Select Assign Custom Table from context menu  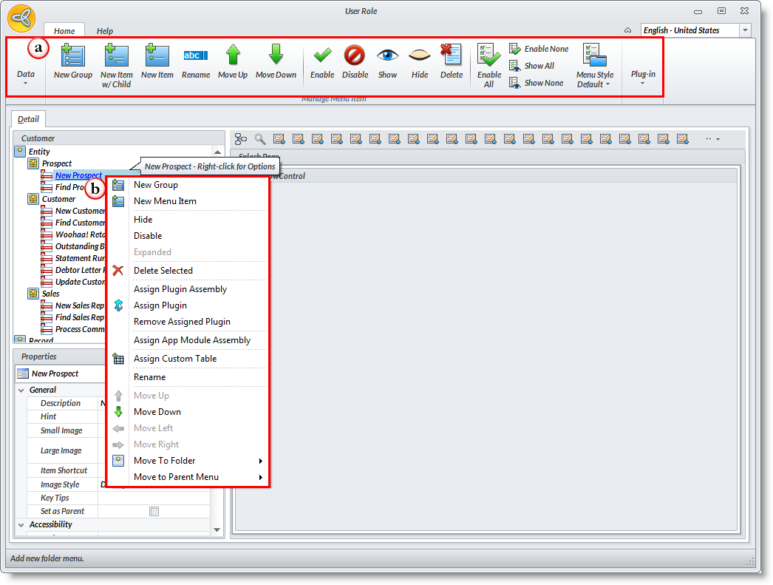174,359
